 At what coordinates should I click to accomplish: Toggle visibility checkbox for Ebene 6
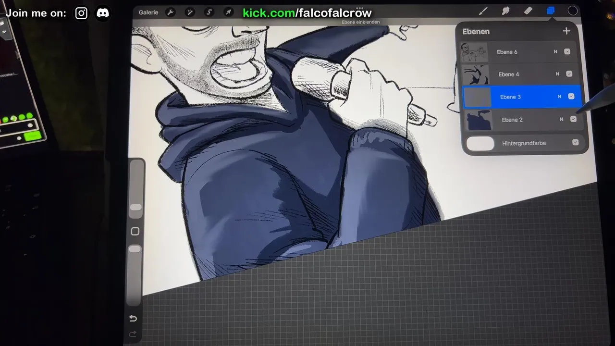[x=567, y=51]
